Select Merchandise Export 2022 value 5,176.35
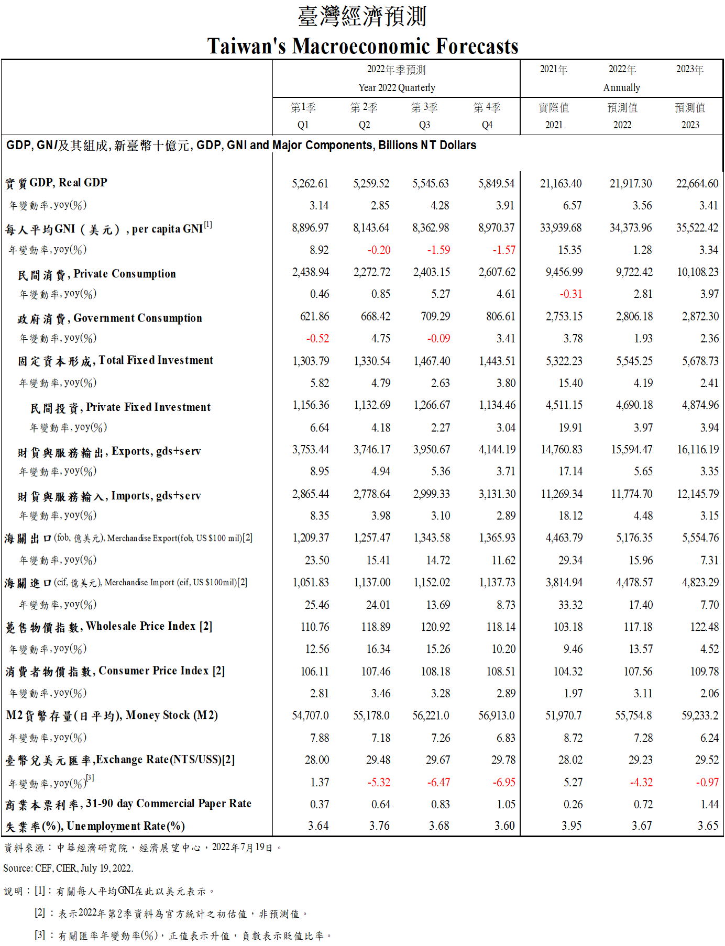725x946 pixels. [634, 538]
